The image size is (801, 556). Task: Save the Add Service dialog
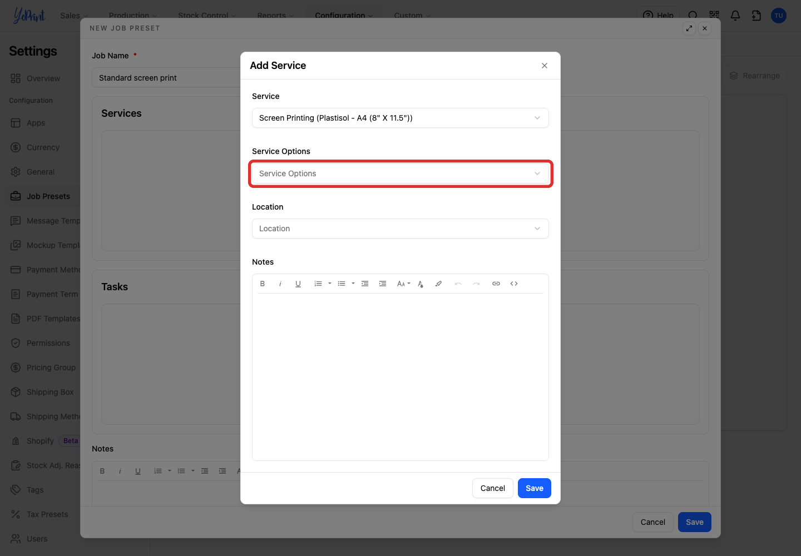(535, 488)
